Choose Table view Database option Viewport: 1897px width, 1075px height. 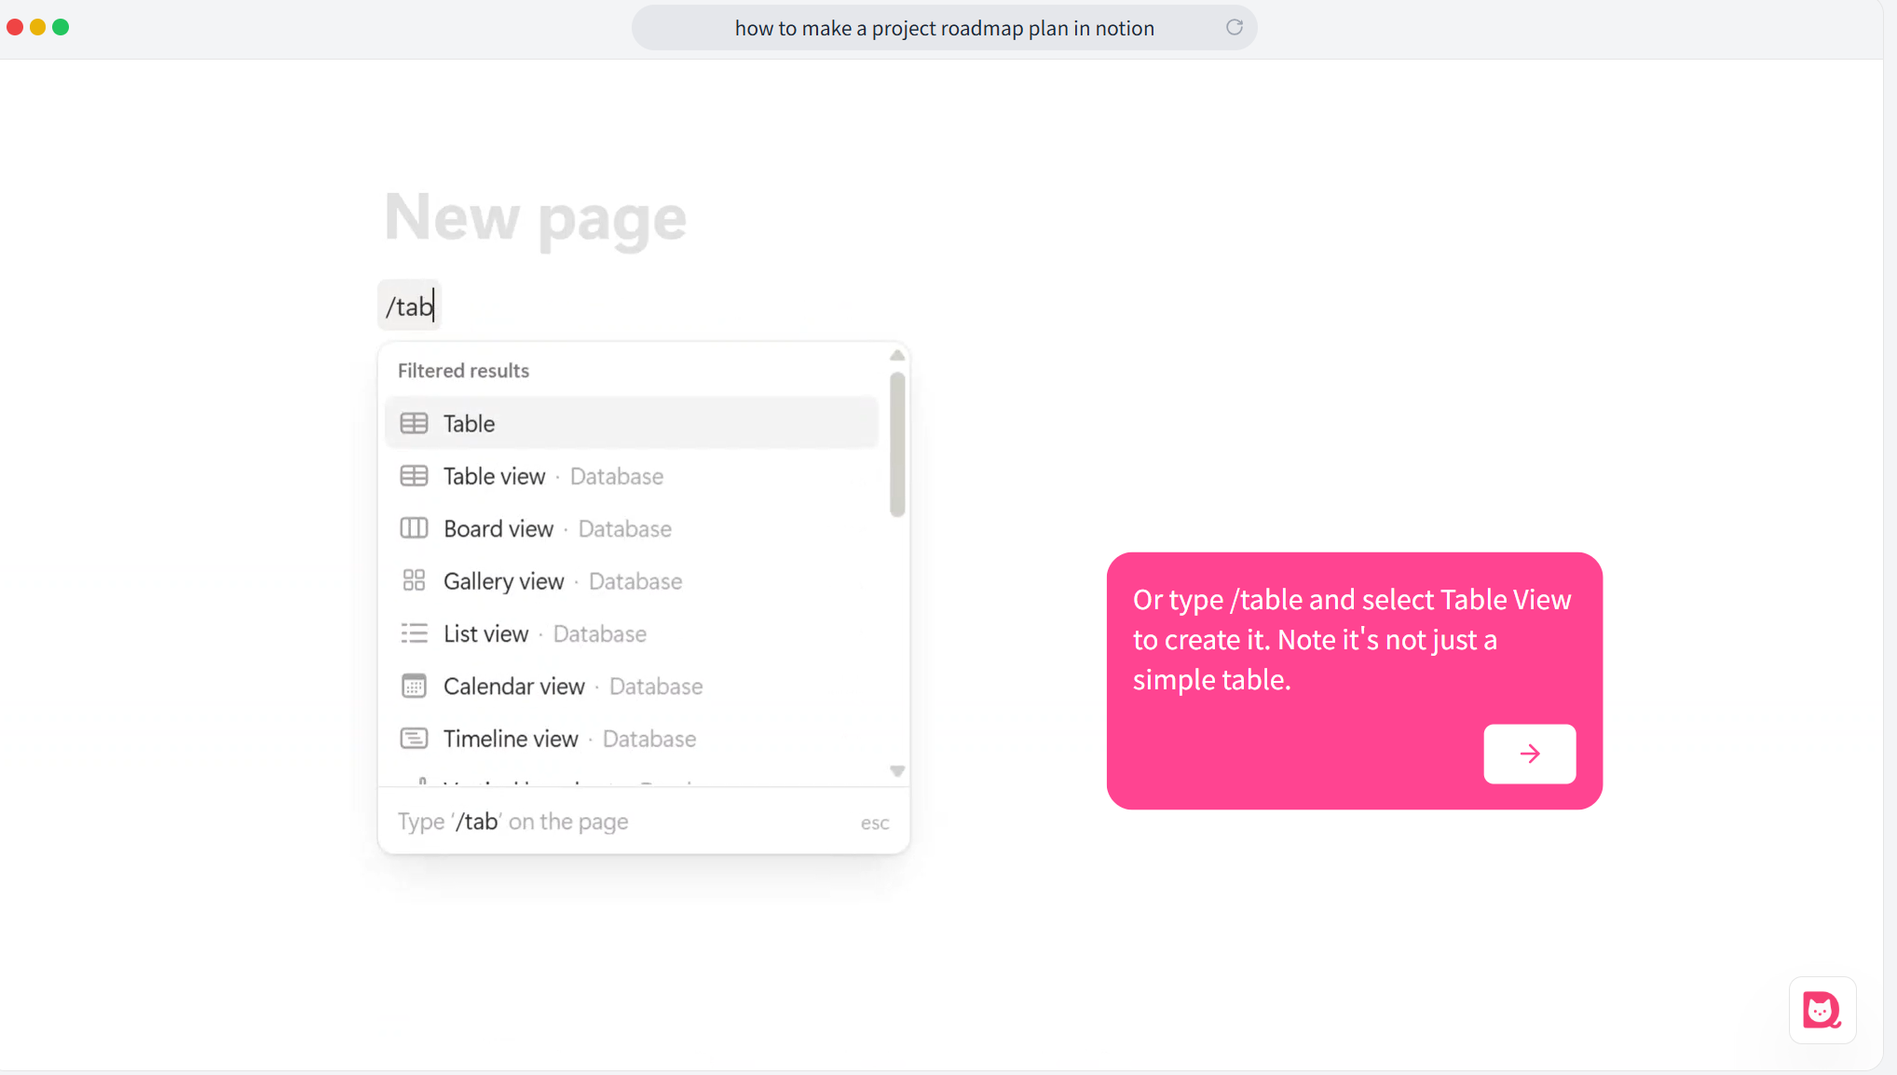631,476
